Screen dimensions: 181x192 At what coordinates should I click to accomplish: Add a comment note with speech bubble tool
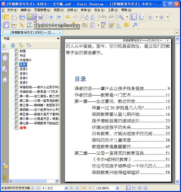point(127,25)
